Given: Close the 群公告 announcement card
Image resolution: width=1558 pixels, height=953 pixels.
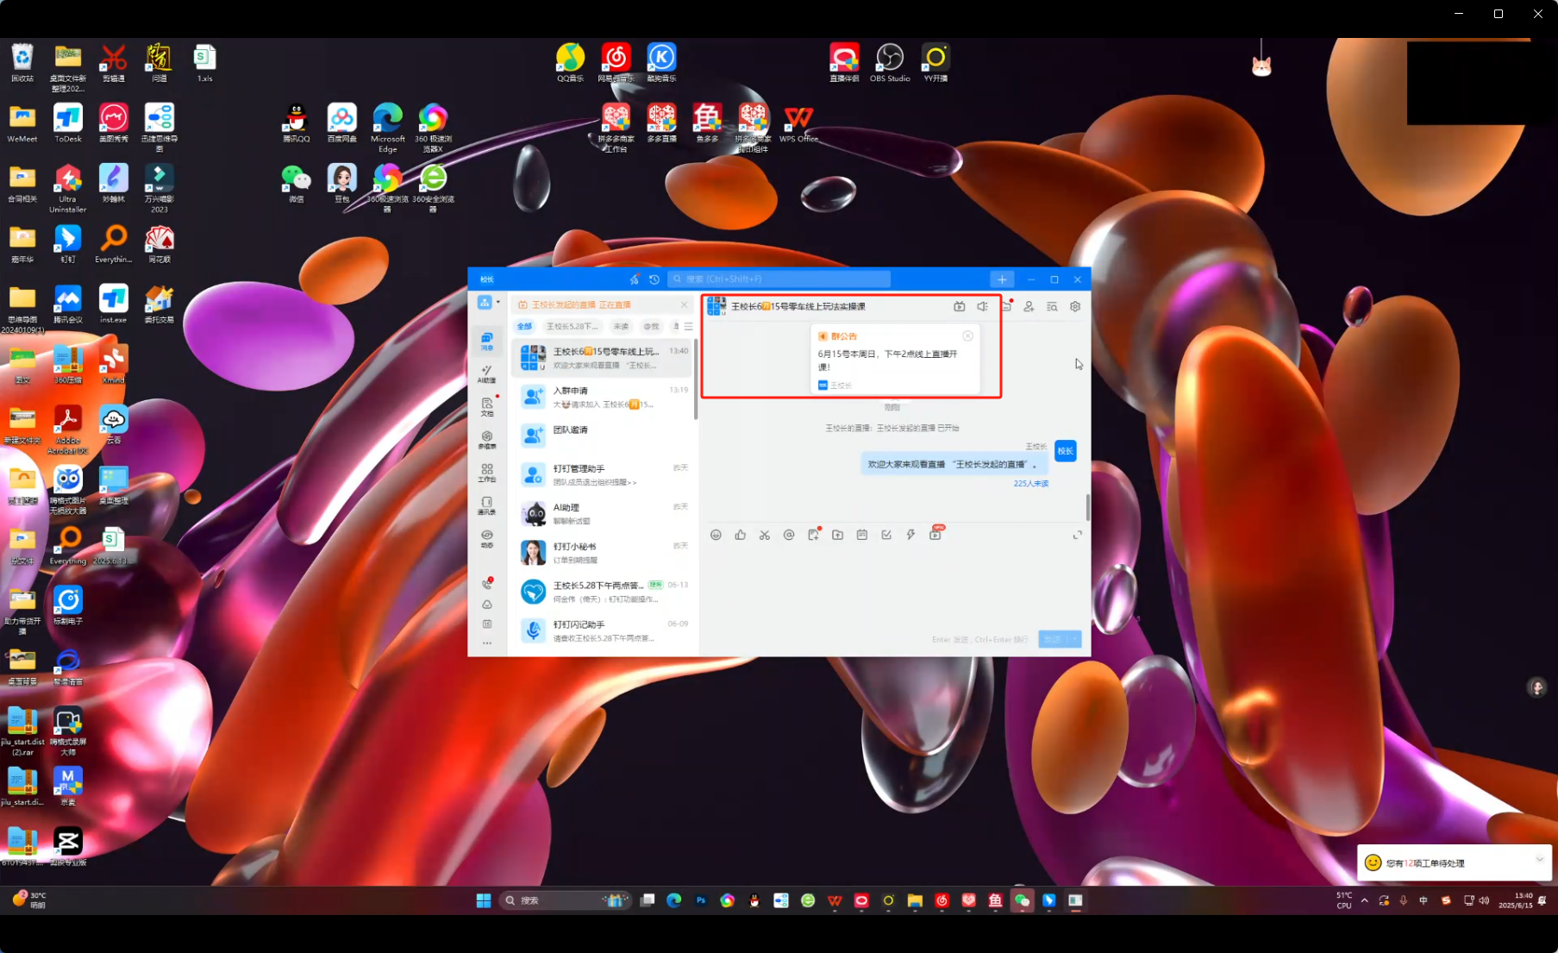Looking at the screenshot, I should pyautogui.click(x=967, y=336).
